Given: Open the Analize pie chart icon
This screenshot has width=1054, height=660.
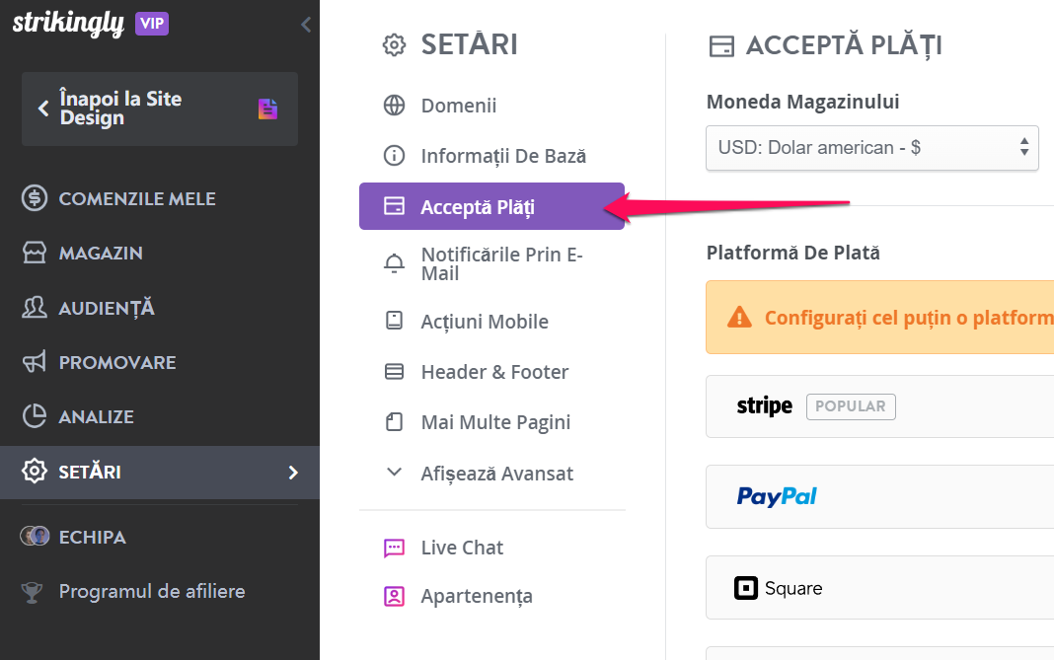Looking at the screenshot, I should tap(35, 416).
